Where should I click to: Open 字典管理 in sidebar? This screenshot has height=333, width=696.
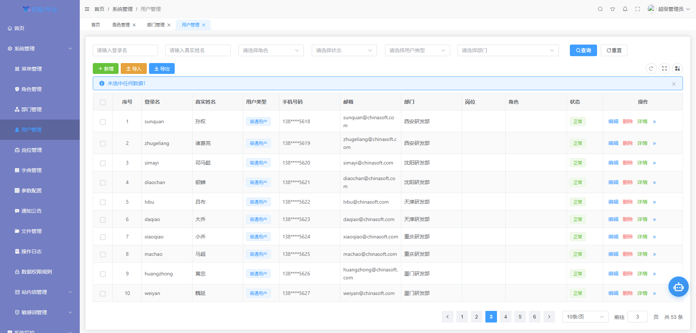point(40,170)
